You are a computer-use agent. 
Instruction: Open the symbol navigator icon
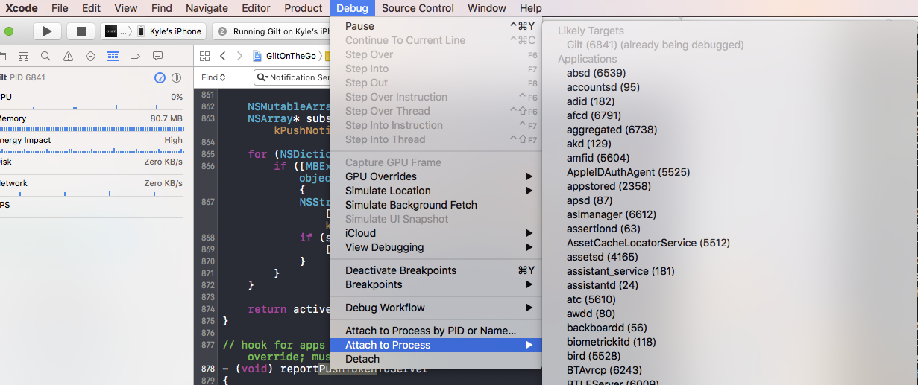[24, 56]
